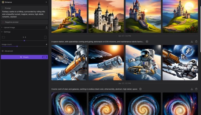The image size is (201, 115).
Task: Click plus icon beside space station prompt
Action: [x=147, y=42]
